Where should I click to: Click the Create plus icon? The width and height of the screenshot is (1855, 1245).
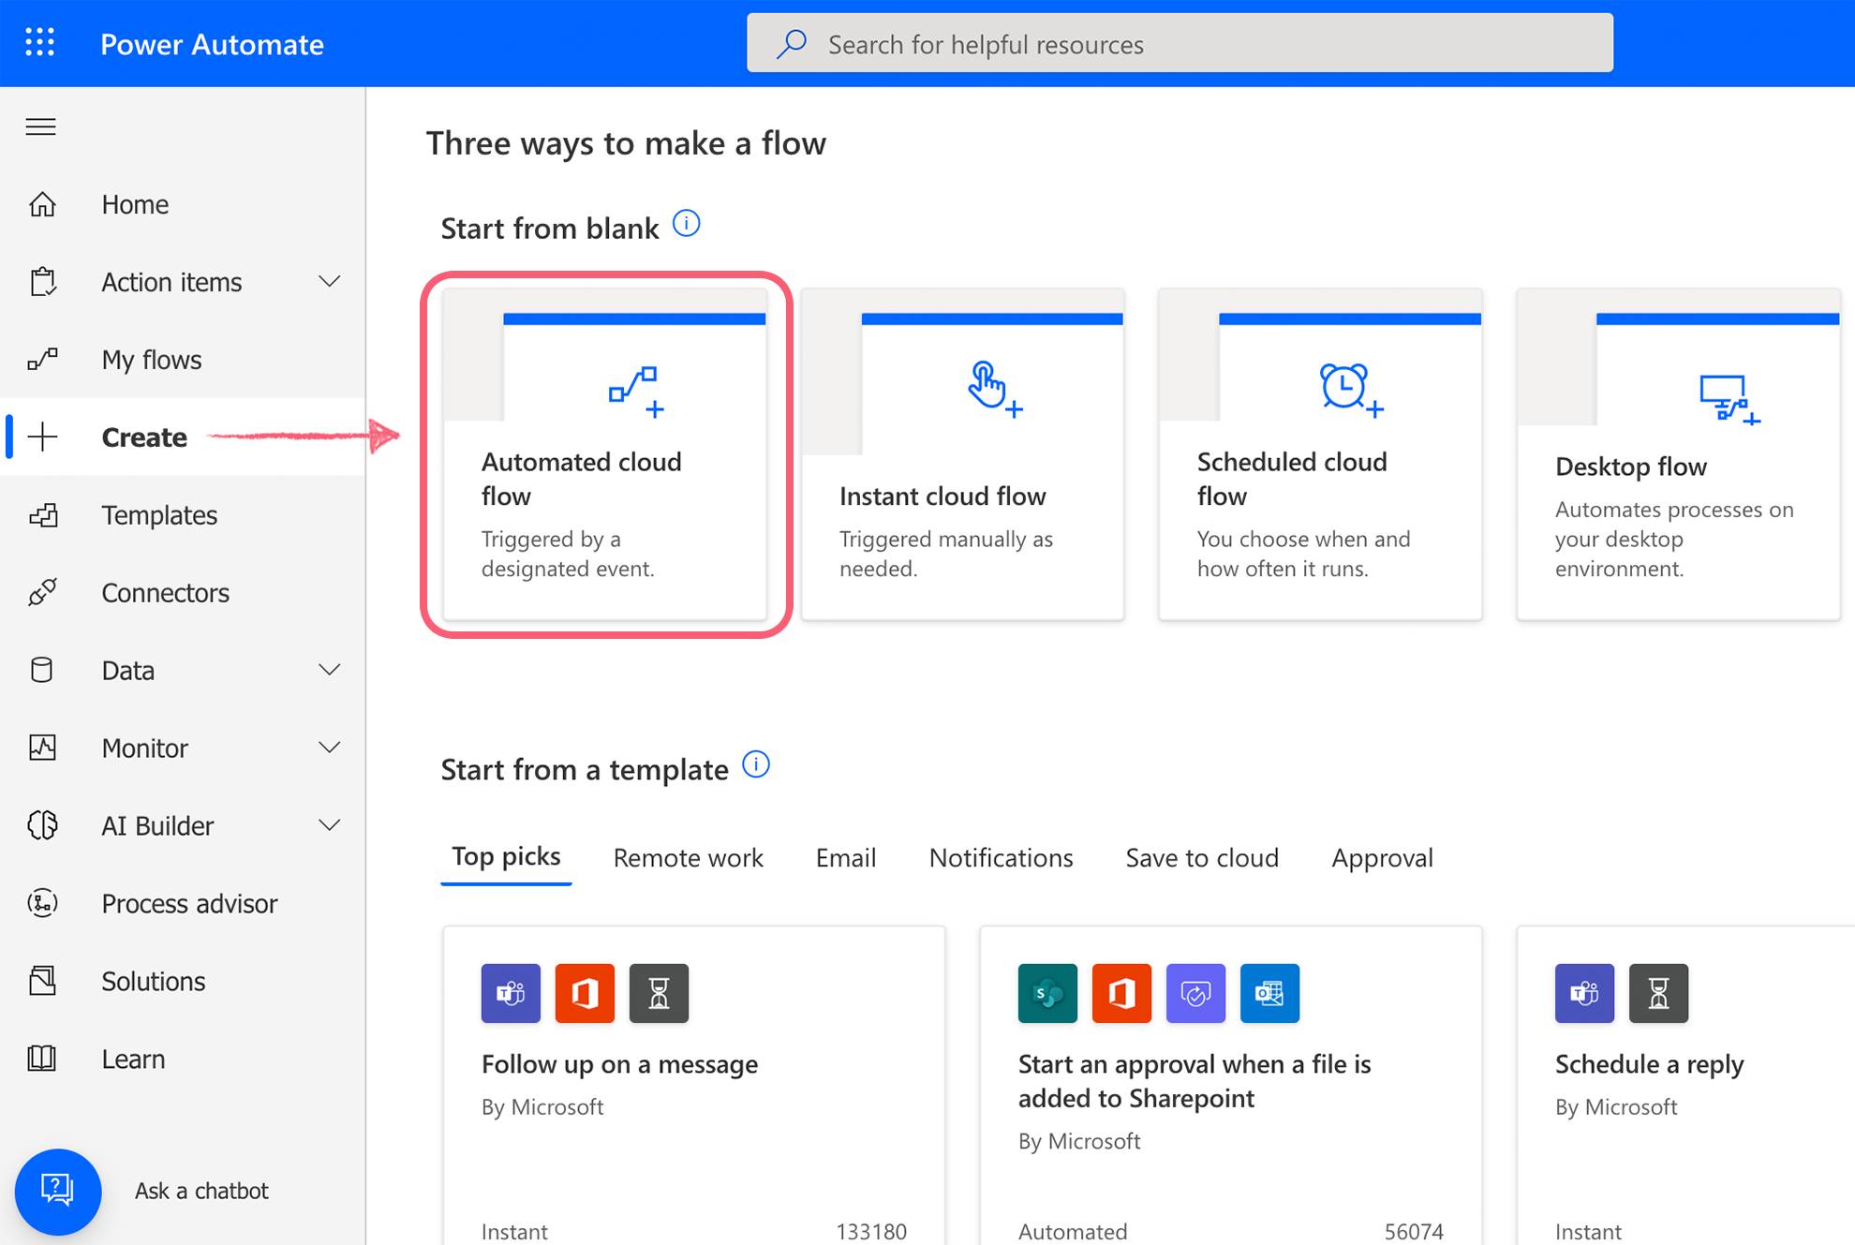click(42, 437)
